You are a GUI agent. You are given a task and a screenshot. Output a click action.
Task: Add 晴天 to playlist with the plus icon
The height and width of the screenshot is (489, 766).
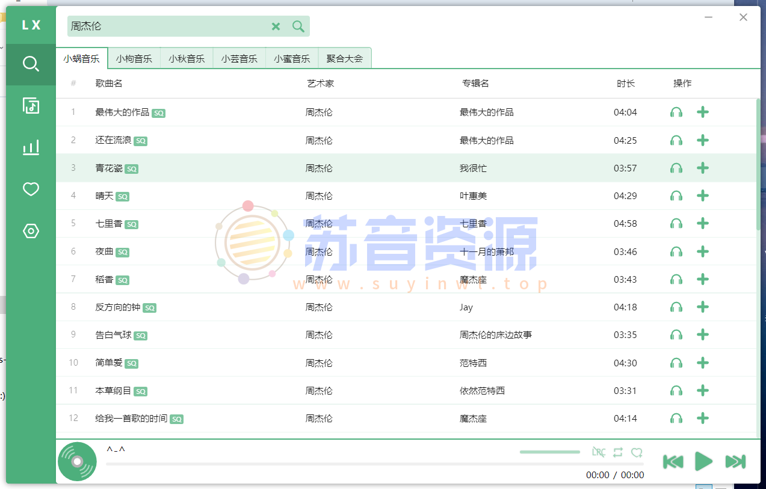[702, 195]
